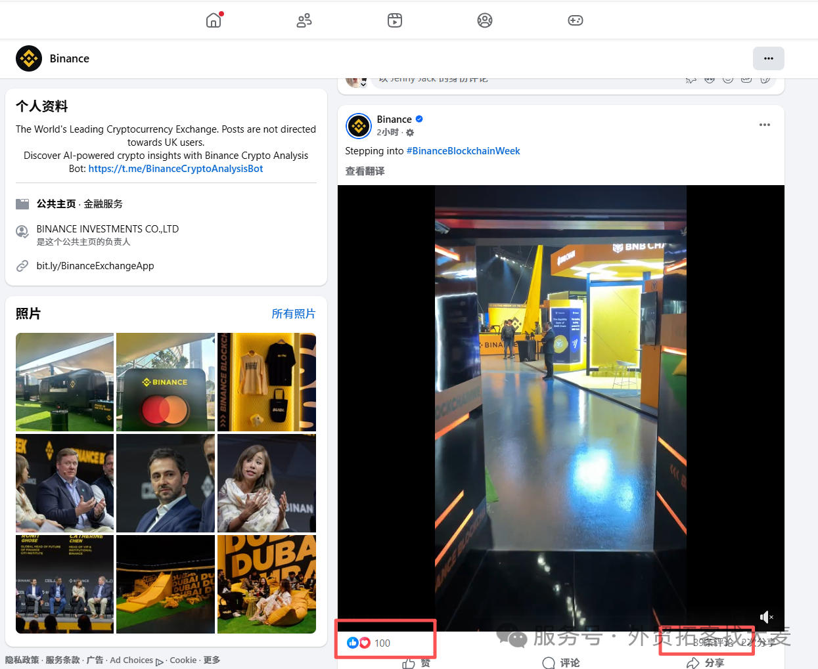This screenshot has height=669, width=818.
Task: Open the Binance post's three-dot menu
Action: pos(765,125)
